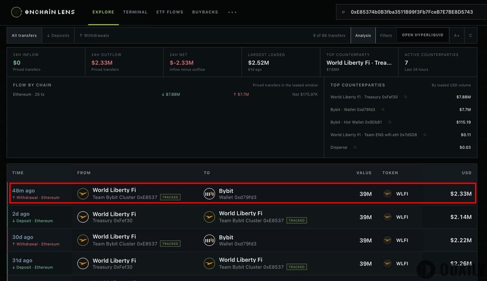Select the All transfers tab
Image resolution: width=487 pixels, height=281 pixels.
(x=24, y=35)
